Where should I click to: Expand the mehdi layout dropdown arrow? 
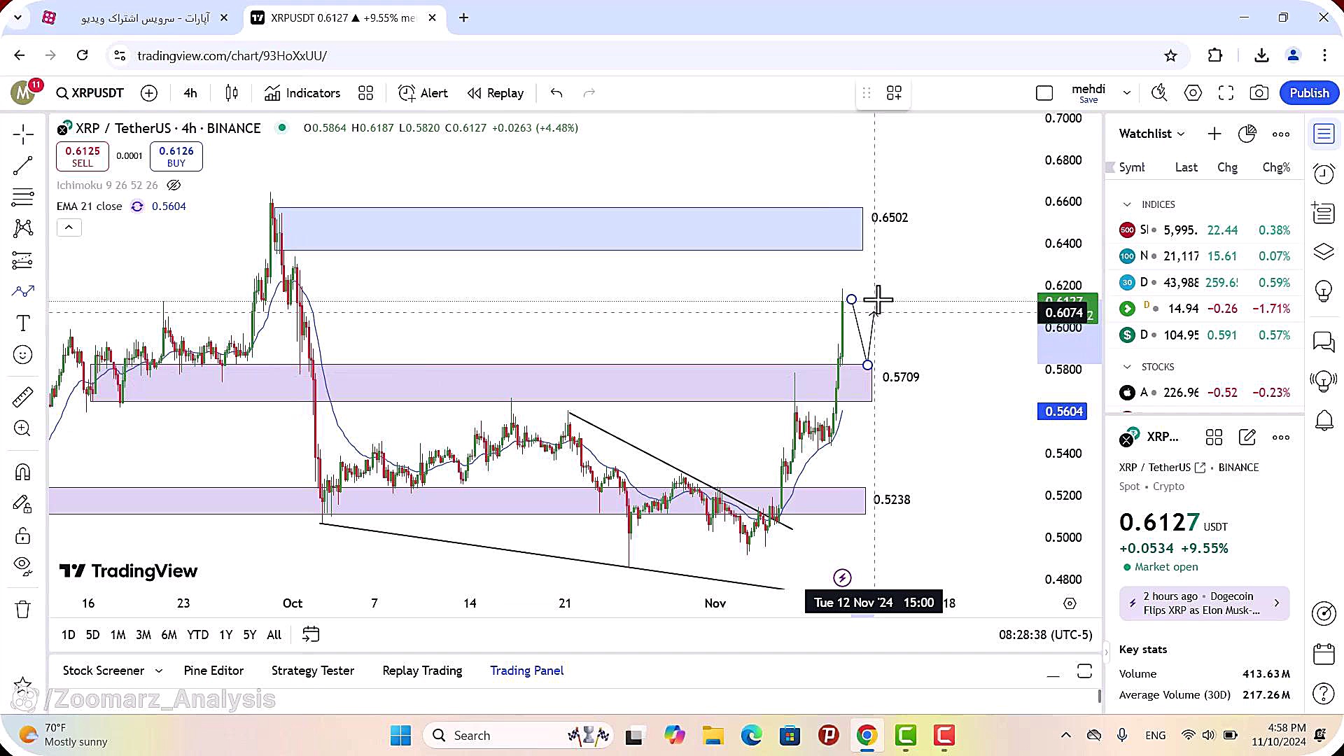1126,93
